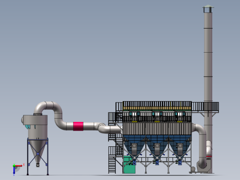Click the green origin ball of the triad
The width and height of the screenshot is (240, 180).
14,166
